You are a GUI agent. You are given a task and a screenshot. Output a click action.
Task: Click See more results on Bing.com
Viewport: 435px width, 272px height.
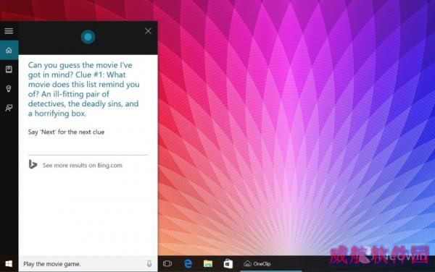pos(83,166)
